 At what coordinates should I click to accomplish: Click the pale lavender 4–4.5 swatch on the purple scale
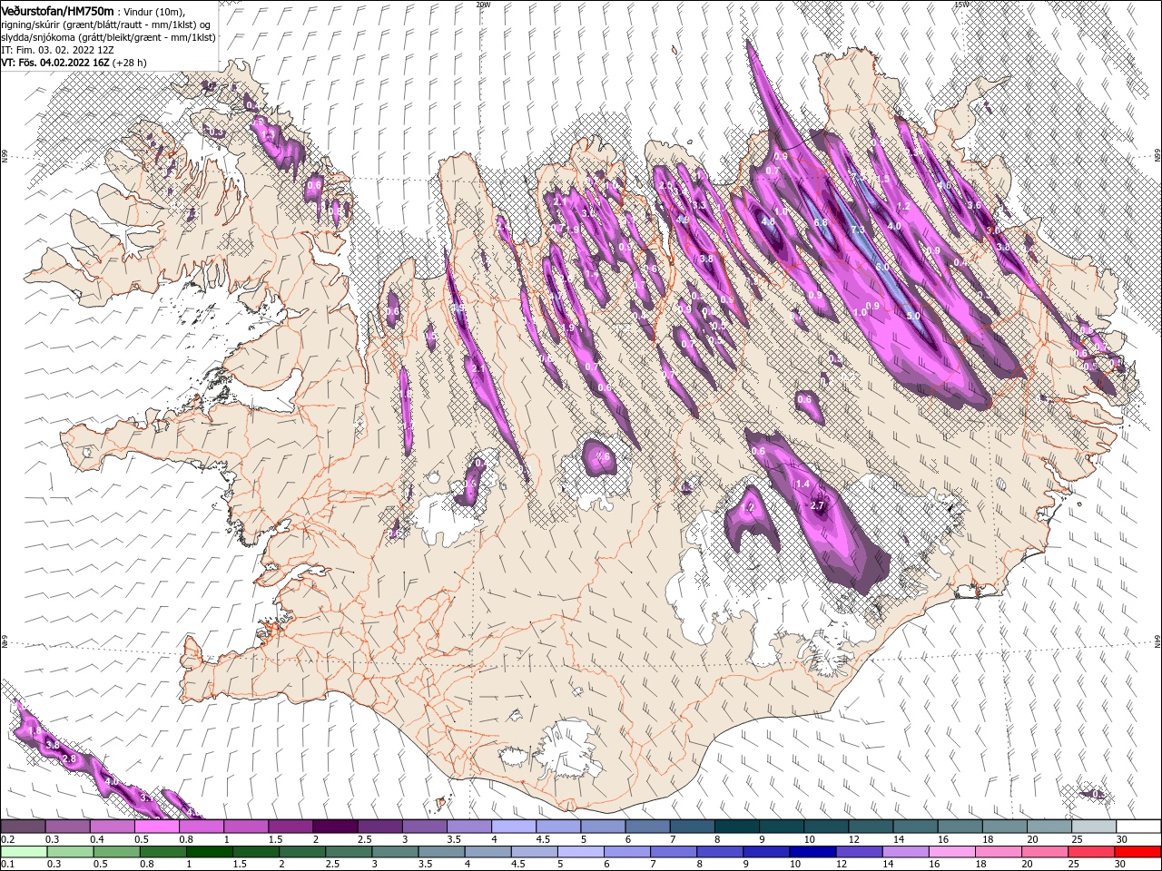514,827
